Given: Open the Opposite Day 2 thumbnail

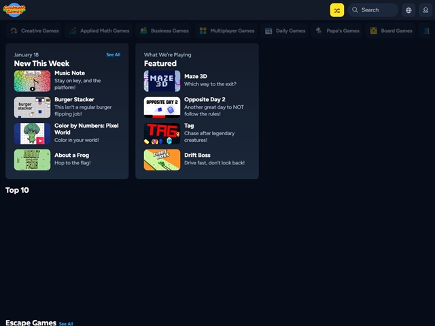Looking at the screenshot, I should [162, 107].
